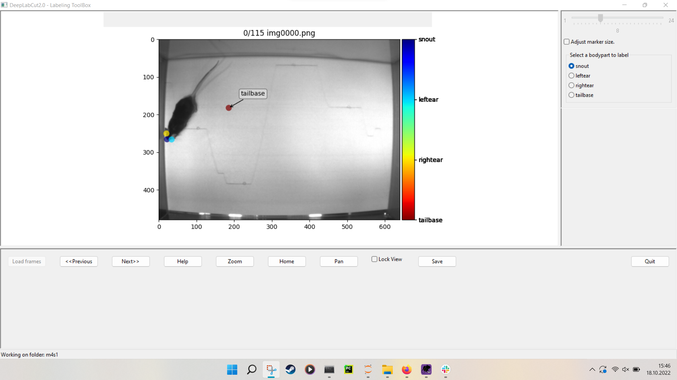The image size is (677, 380).
Task: Toggle the Lock View checkbox
Action: [374, 259]
